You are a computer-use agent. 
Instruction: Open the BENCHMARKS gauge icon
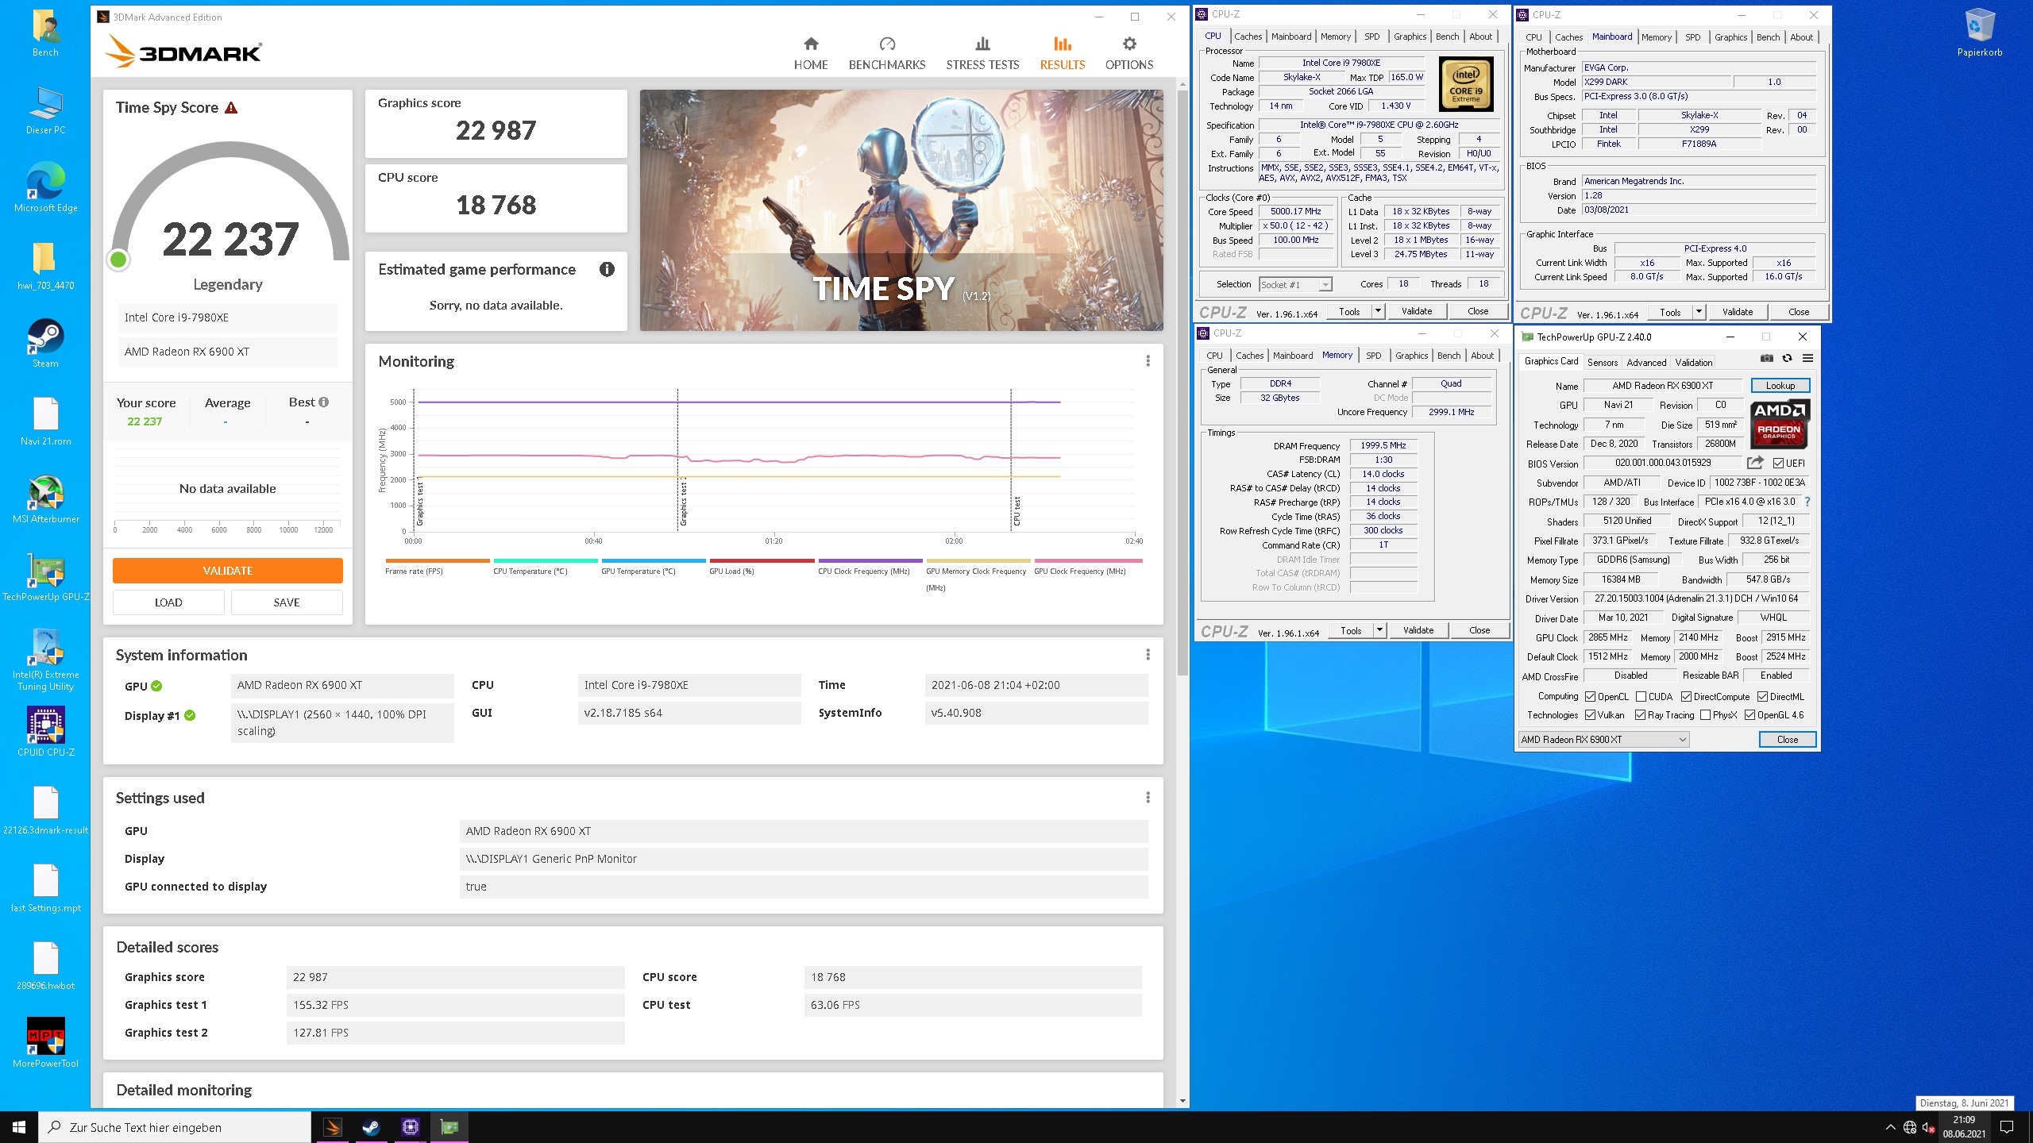[x=887, y=44]
